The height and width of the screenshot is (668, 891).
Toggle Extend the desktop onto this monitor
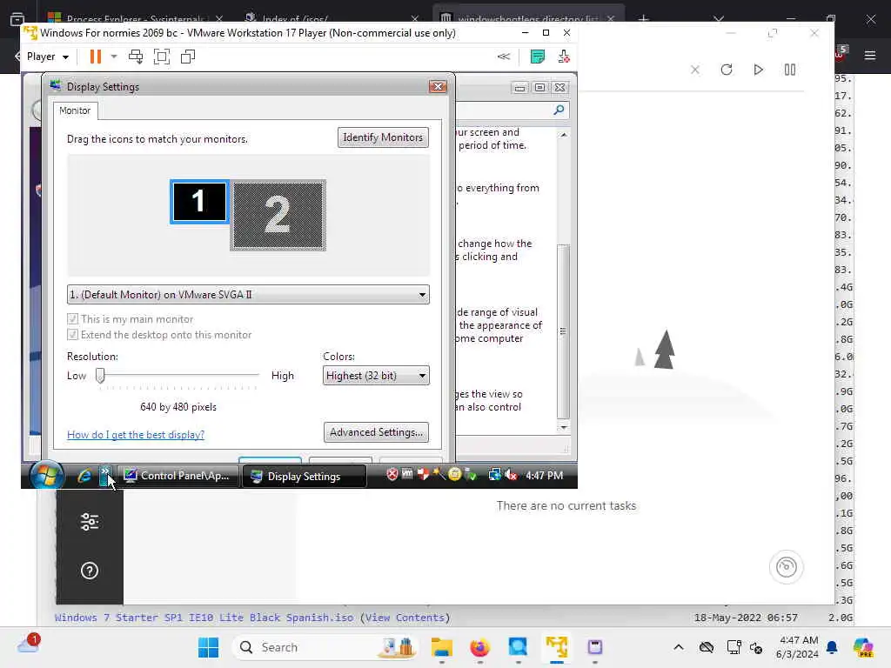(x=72, y=335)
